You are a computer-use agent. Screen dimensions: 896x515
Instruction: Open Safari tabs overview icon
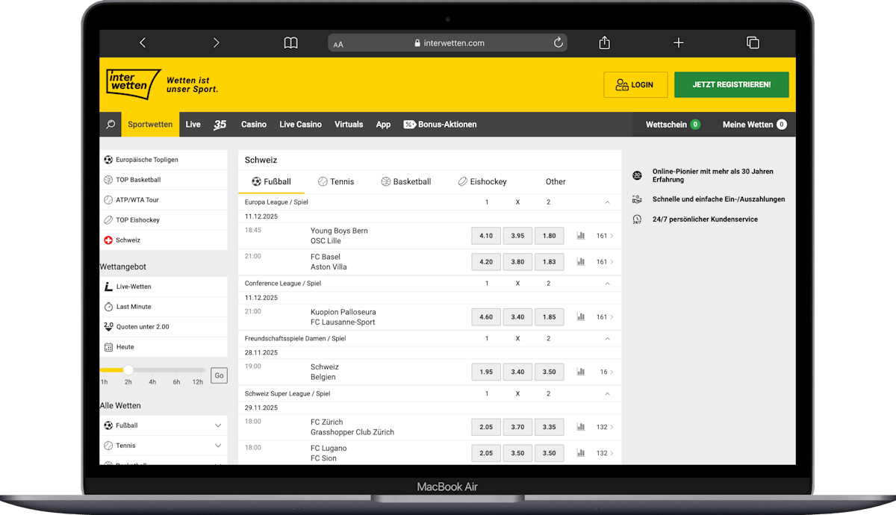click(x=753, y=43)
